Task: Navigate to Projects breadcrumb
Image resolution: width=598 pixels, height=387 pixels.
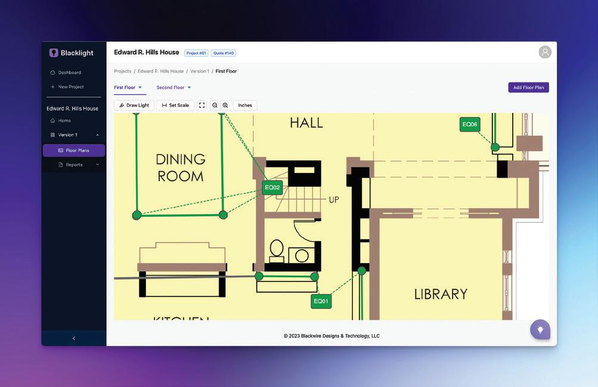Action: tap(122, 72)
